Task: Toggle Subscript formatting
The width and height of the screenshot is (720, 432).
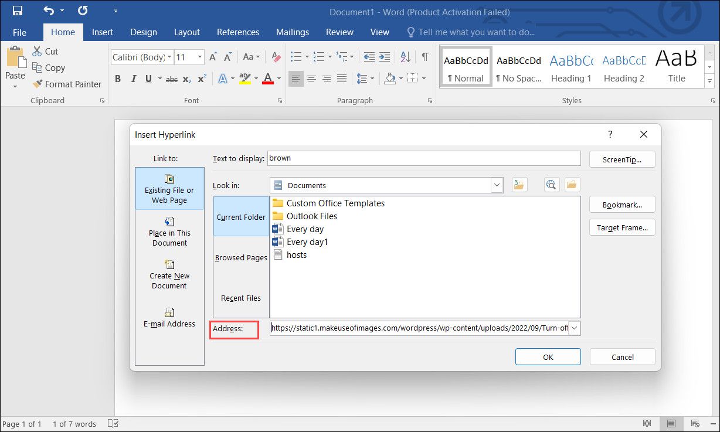Action: (187, 79)
